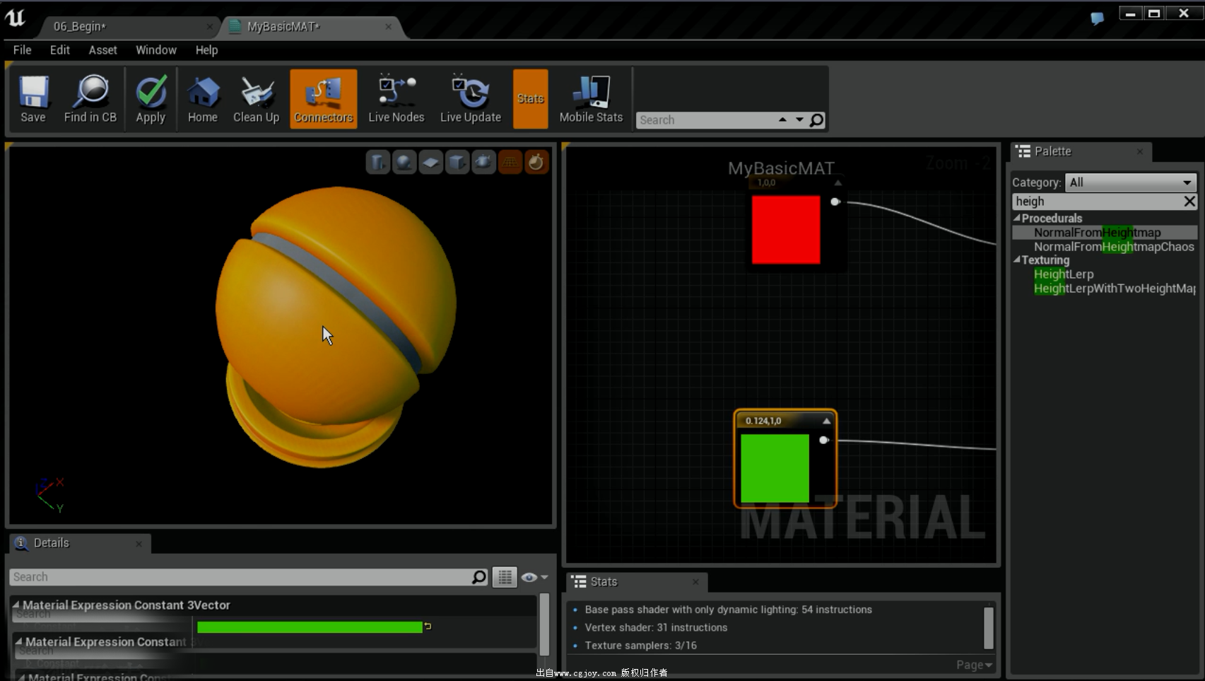Click the green constant node swatch
This screenshot has height=681, width=1205.
(x=775, y=468)
